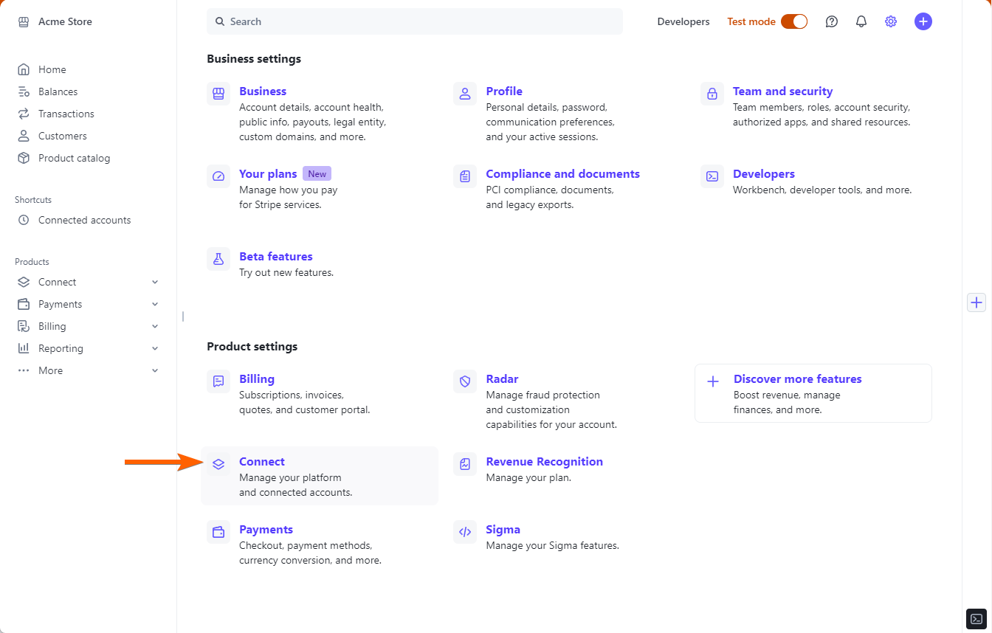Click the Developers link in the top bar
This screenshot has width=992, height=633.
(x=683, y=21)
